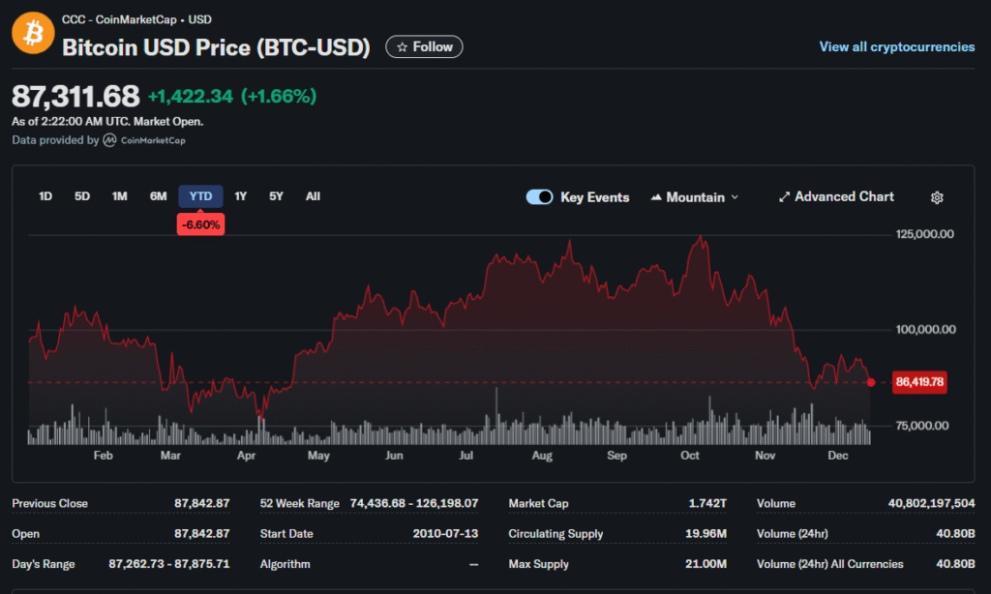This screenshot has height=594, width=991.
Task: Select the 1D time range
Action: click(45, 196)
